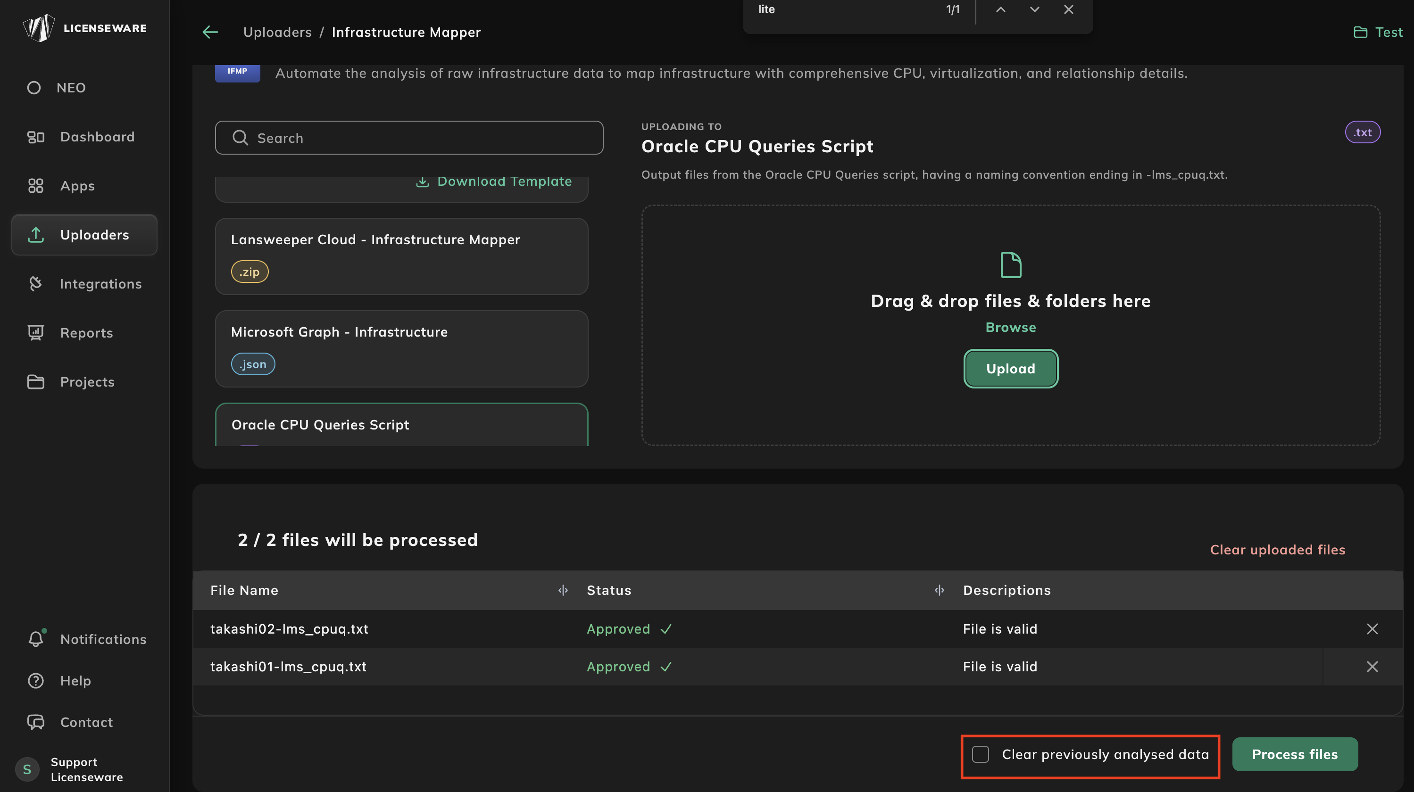Click 'File is valid' for takashi01

(1000, 667)
